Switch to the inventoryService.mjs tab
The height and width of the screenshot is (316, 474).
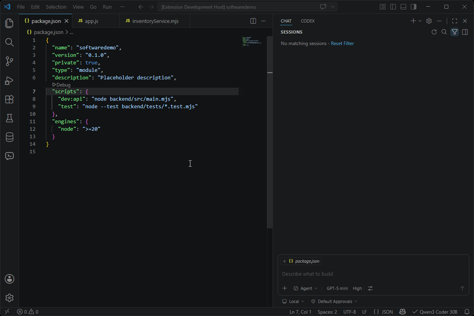point(154,21)
